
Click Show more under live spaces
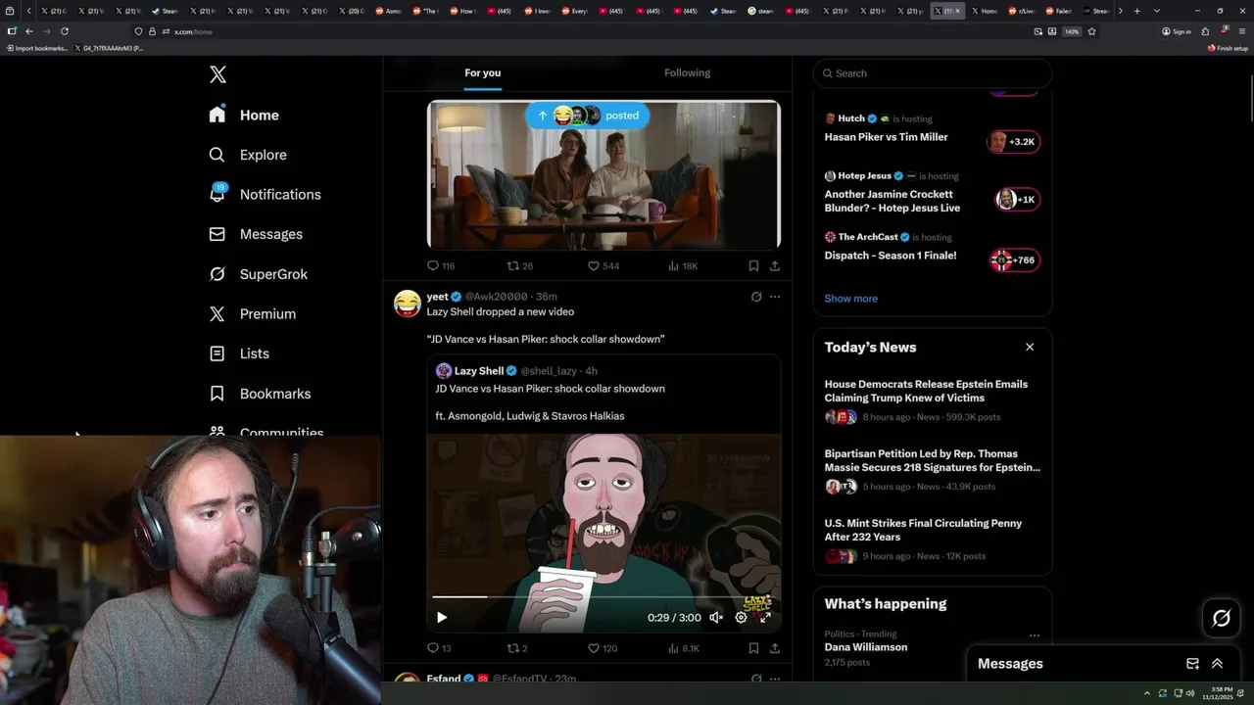point(850,299)
